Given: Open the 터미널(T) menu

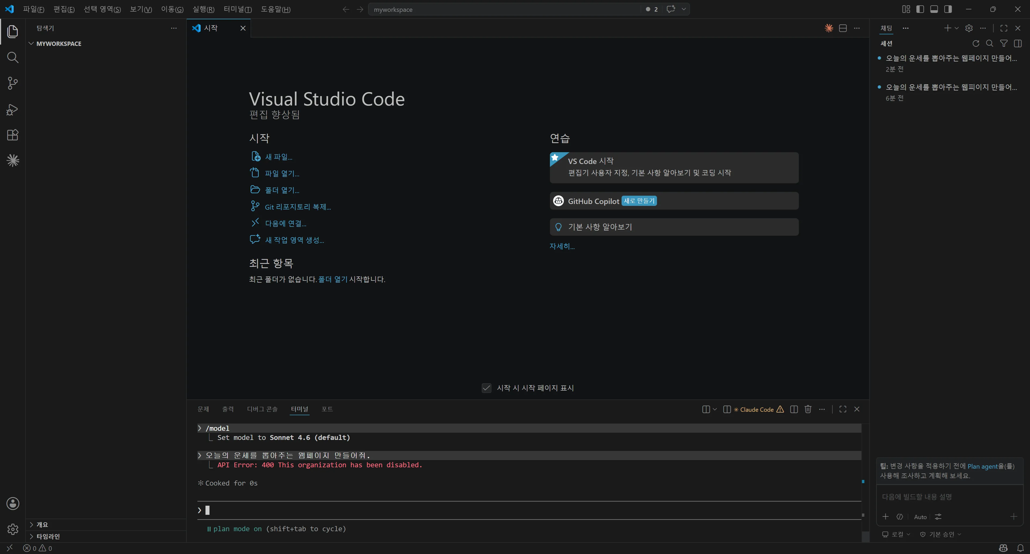Looking at the screenshot, I should pyautogui.click(x=237, y=9).
